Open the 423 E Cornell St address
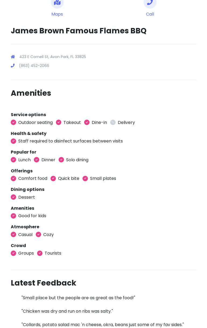The image size is (207, 328). pyautogui.click(x=53, y=57)
